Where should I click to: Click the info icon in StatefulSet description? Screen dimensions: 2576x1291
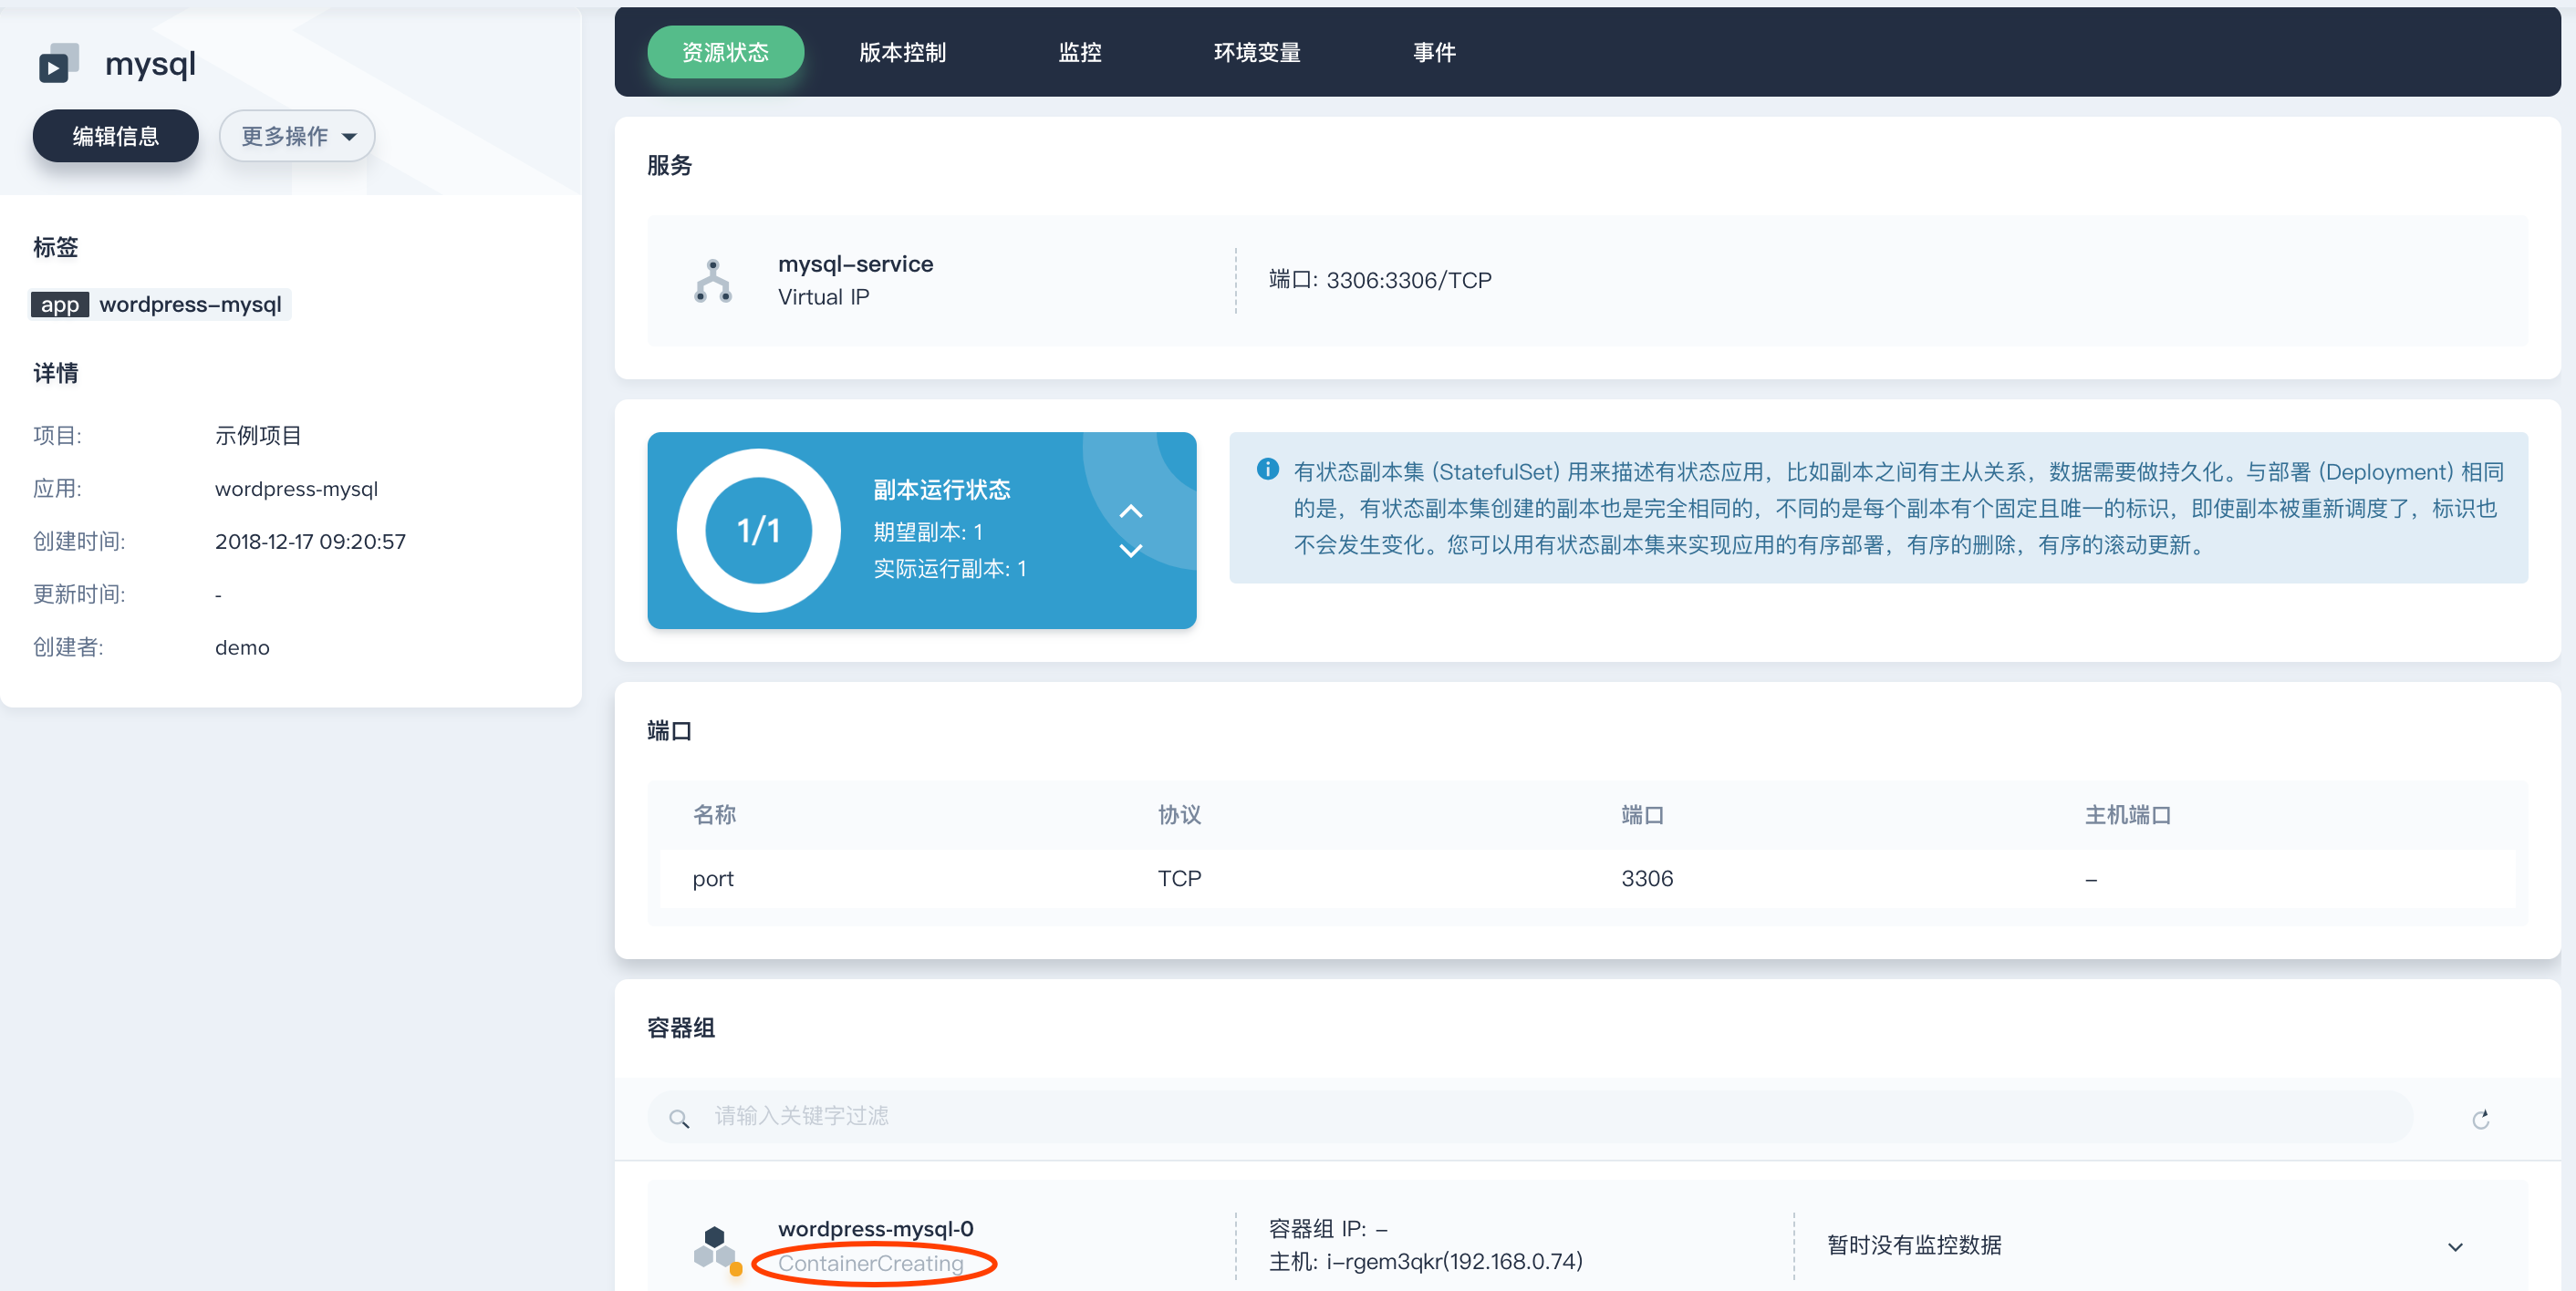[x=1267, y=470]
